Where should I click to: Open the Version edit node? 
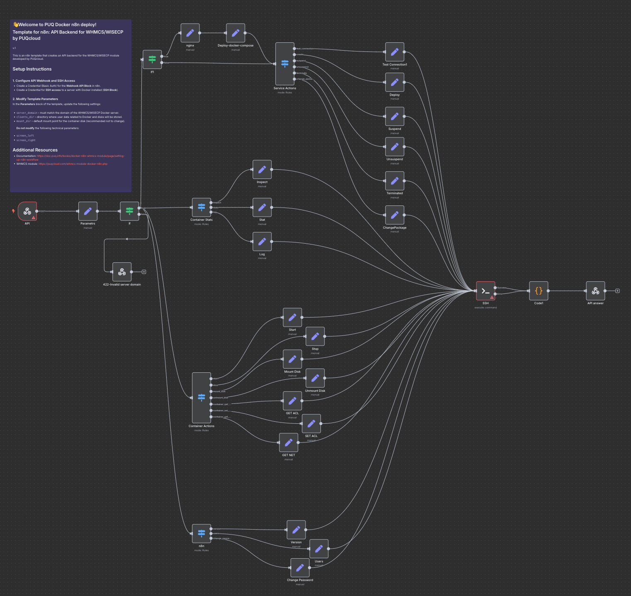[x=296, y=530]
